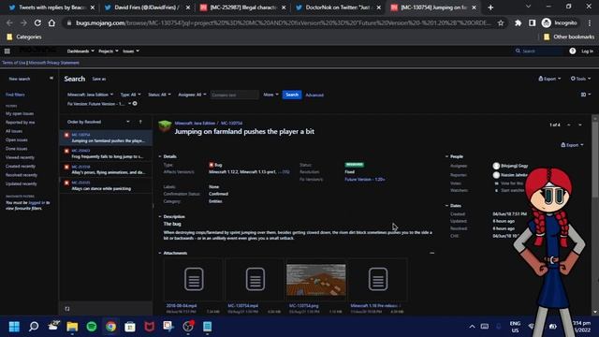Switch to the DoctorNok on Twitter tab

[339, 7]
